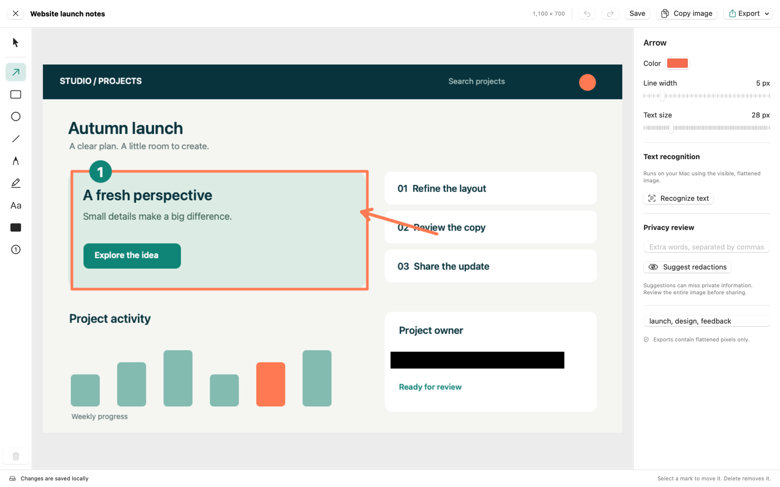Undo the last annotation

(x=587, y=14)
